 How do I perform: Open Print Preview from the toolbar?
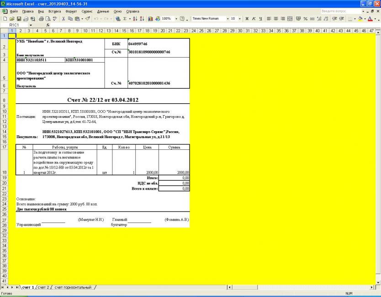[x=48, y=18]
